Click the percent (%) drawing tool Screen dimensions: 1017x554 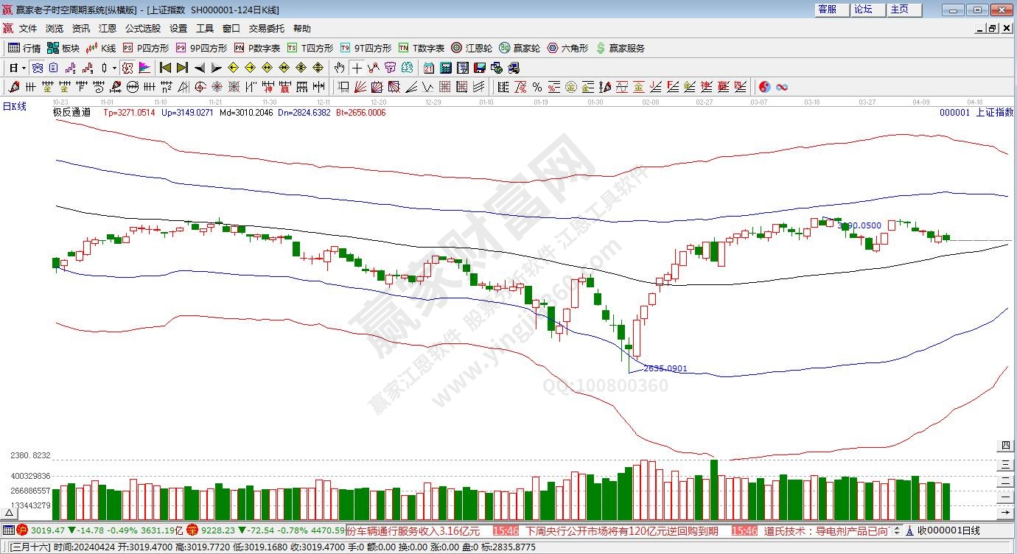537,87
